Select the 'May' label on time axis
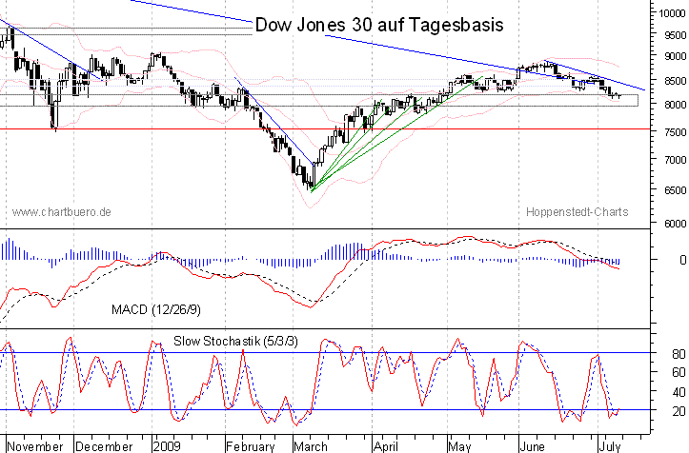The height and width of the screenshot is (453, 689). click(459, 447)
